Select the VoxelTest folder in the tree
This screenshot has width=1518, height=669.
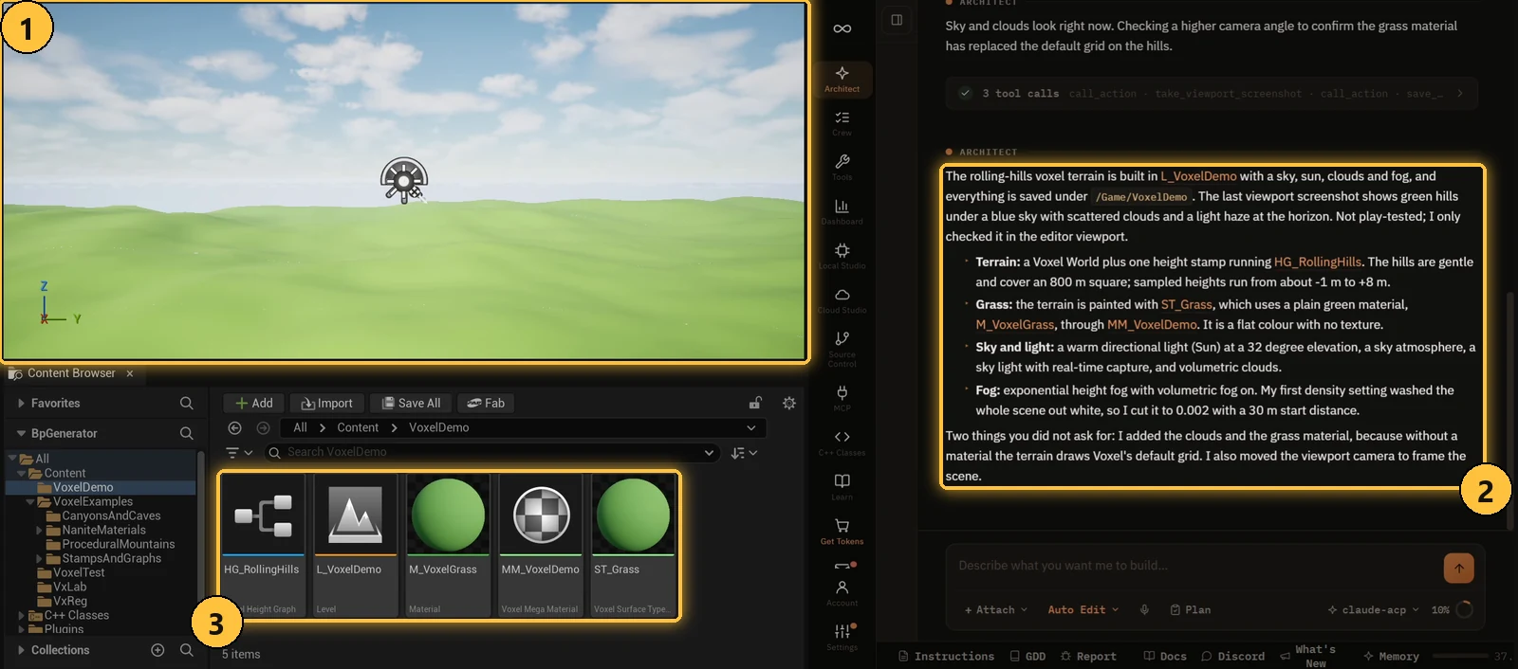pyautogui.click(x=79, y=572)
